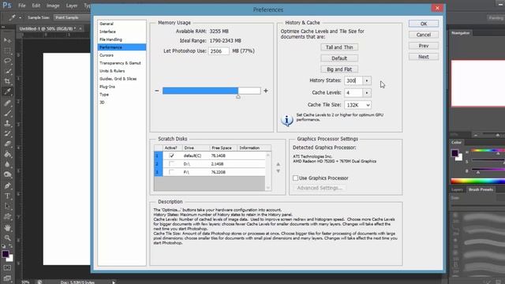
Task: Open History States dropdown arrow
Action: tap(367, 80)
